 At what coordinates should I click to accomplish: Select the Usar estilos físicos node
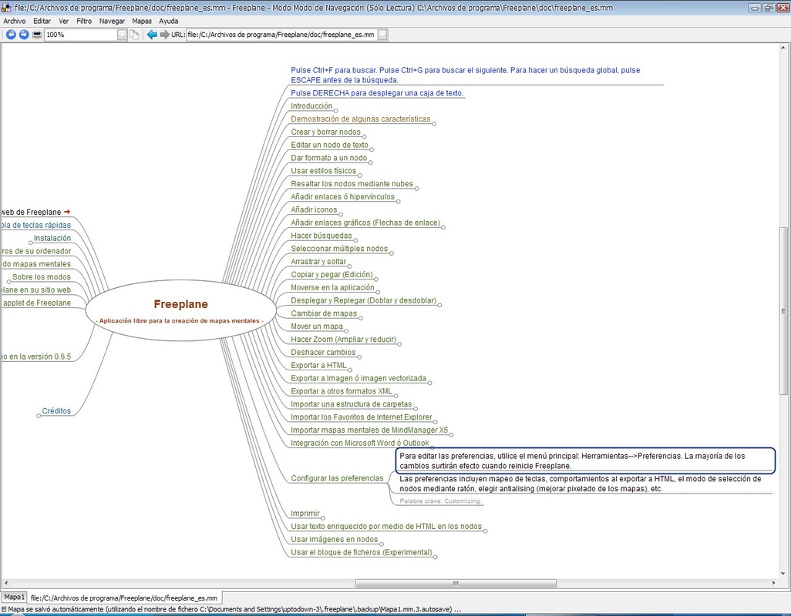point(323,171)
